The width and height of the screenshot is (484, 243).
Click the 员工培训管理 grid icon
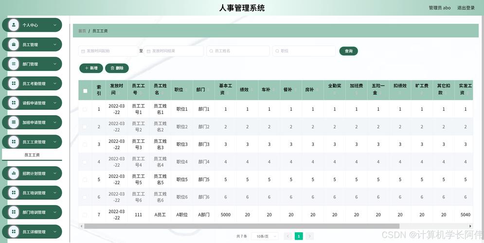[x=14, y=193]
